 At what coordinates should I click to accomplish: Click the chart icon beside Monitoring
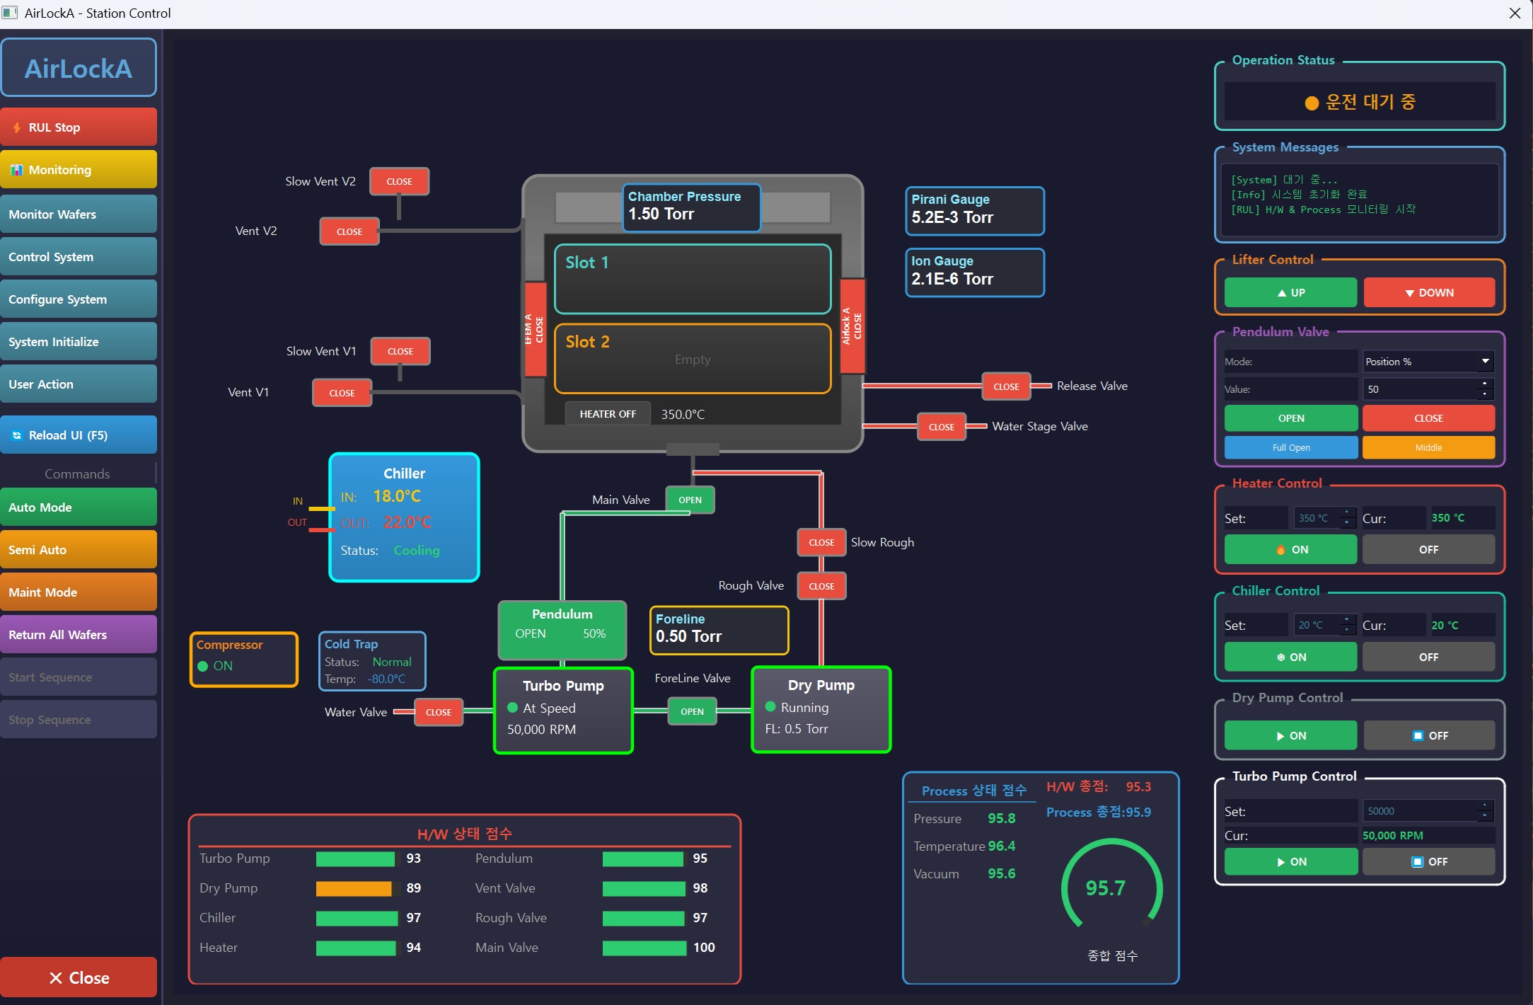[x=17, y=170]
